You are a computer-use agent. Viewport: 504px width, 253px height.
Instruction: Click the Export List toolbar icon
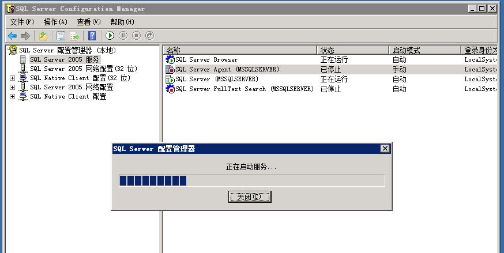(74, 36)
